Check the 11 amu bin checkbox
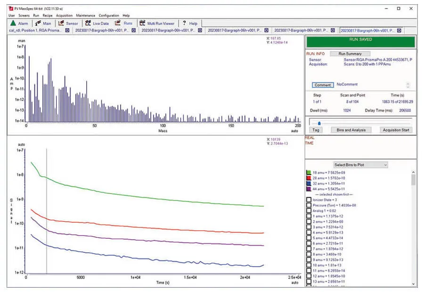 pos(309,271)
